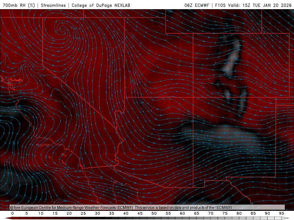
Task: Click the color scale label "50"
Action: click(x=154, y=213)
